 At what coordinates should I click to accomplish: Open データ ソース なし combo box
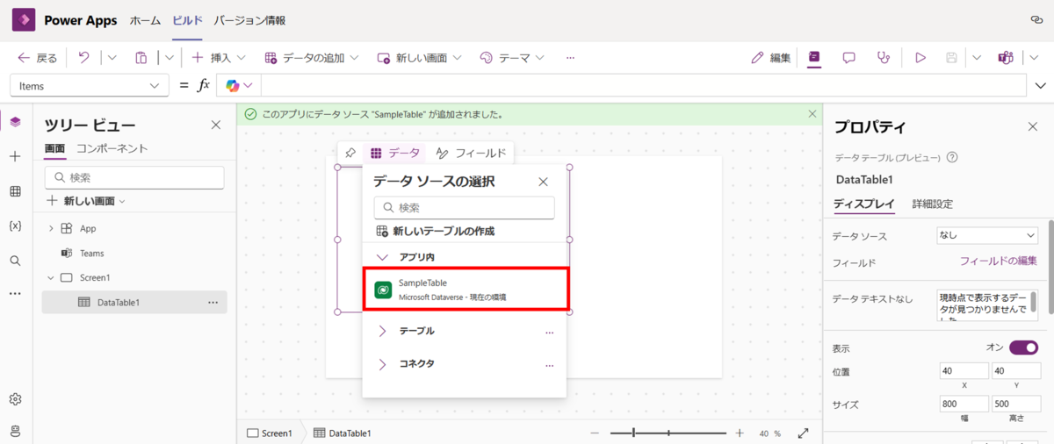click(987, 235)
